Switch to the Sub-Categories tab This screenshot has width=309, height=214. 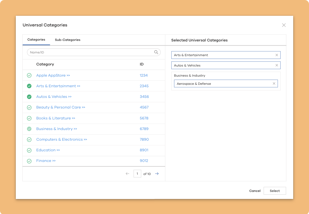67,40
